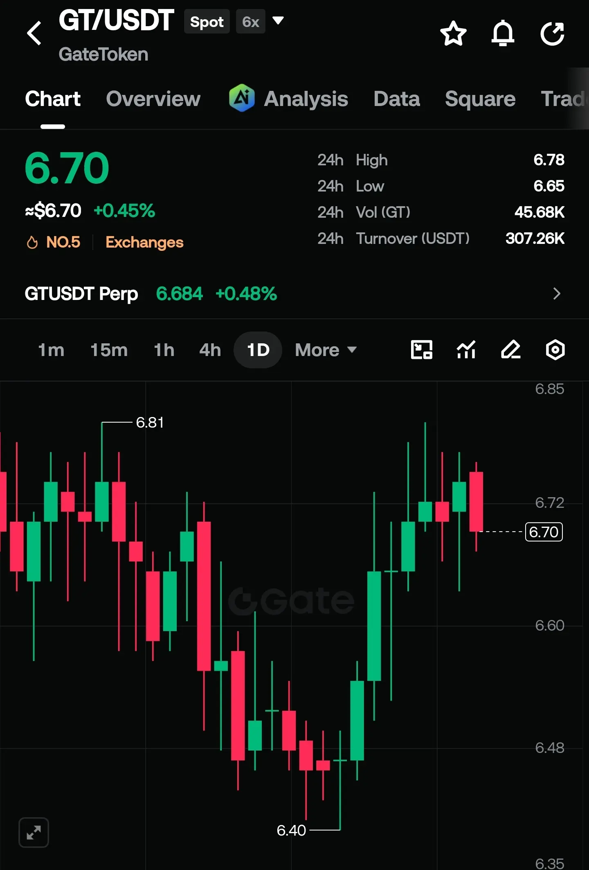Tap the large 6.70 last price

point(67,168)
